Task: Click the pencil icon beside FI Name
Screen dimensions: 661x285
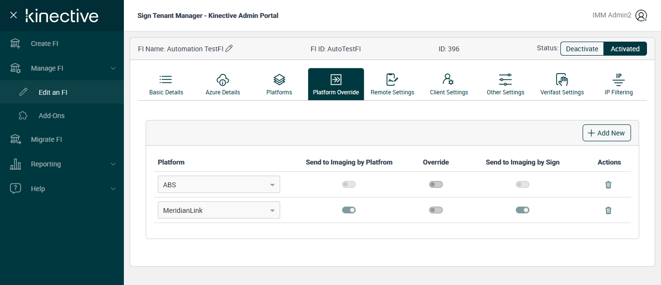Action: pyautogui.click(x=229, y=48)
